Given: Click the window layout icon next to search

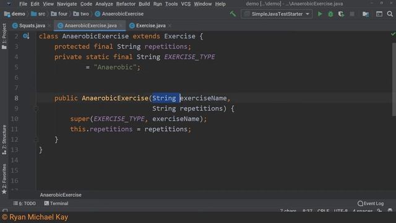Looking at the screenshot, I should [379, 14].
